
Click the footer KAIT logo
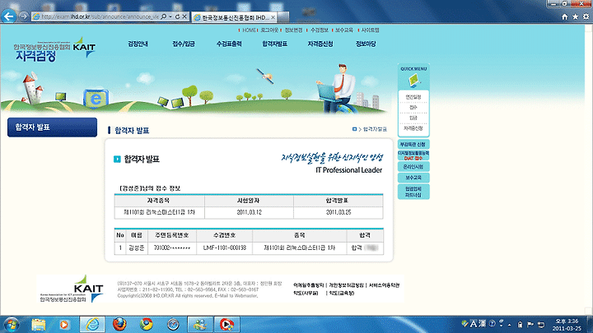tap(72, 289)
